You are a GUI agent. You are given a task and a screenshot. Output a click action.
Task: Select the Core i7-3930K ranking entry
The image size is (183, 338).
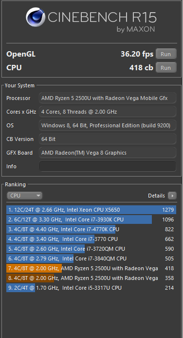click(x=91, y=219)
